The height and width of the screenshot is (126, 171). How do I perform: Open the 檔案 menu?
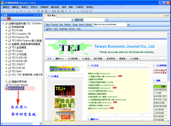6,7
